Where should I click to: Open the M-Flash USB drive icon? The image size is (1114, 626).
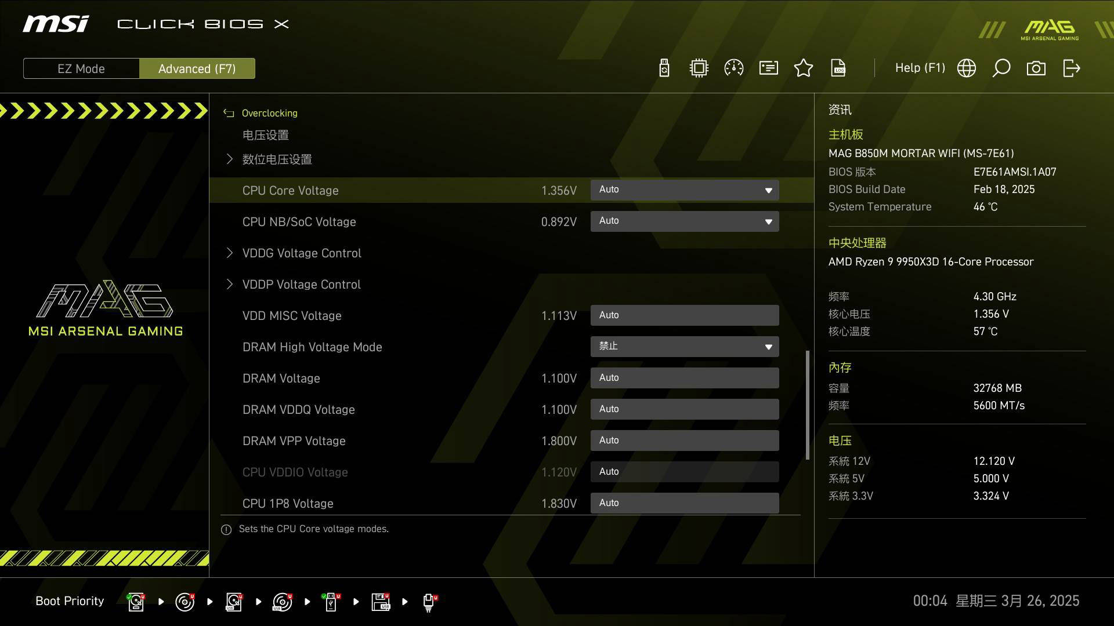664,68
